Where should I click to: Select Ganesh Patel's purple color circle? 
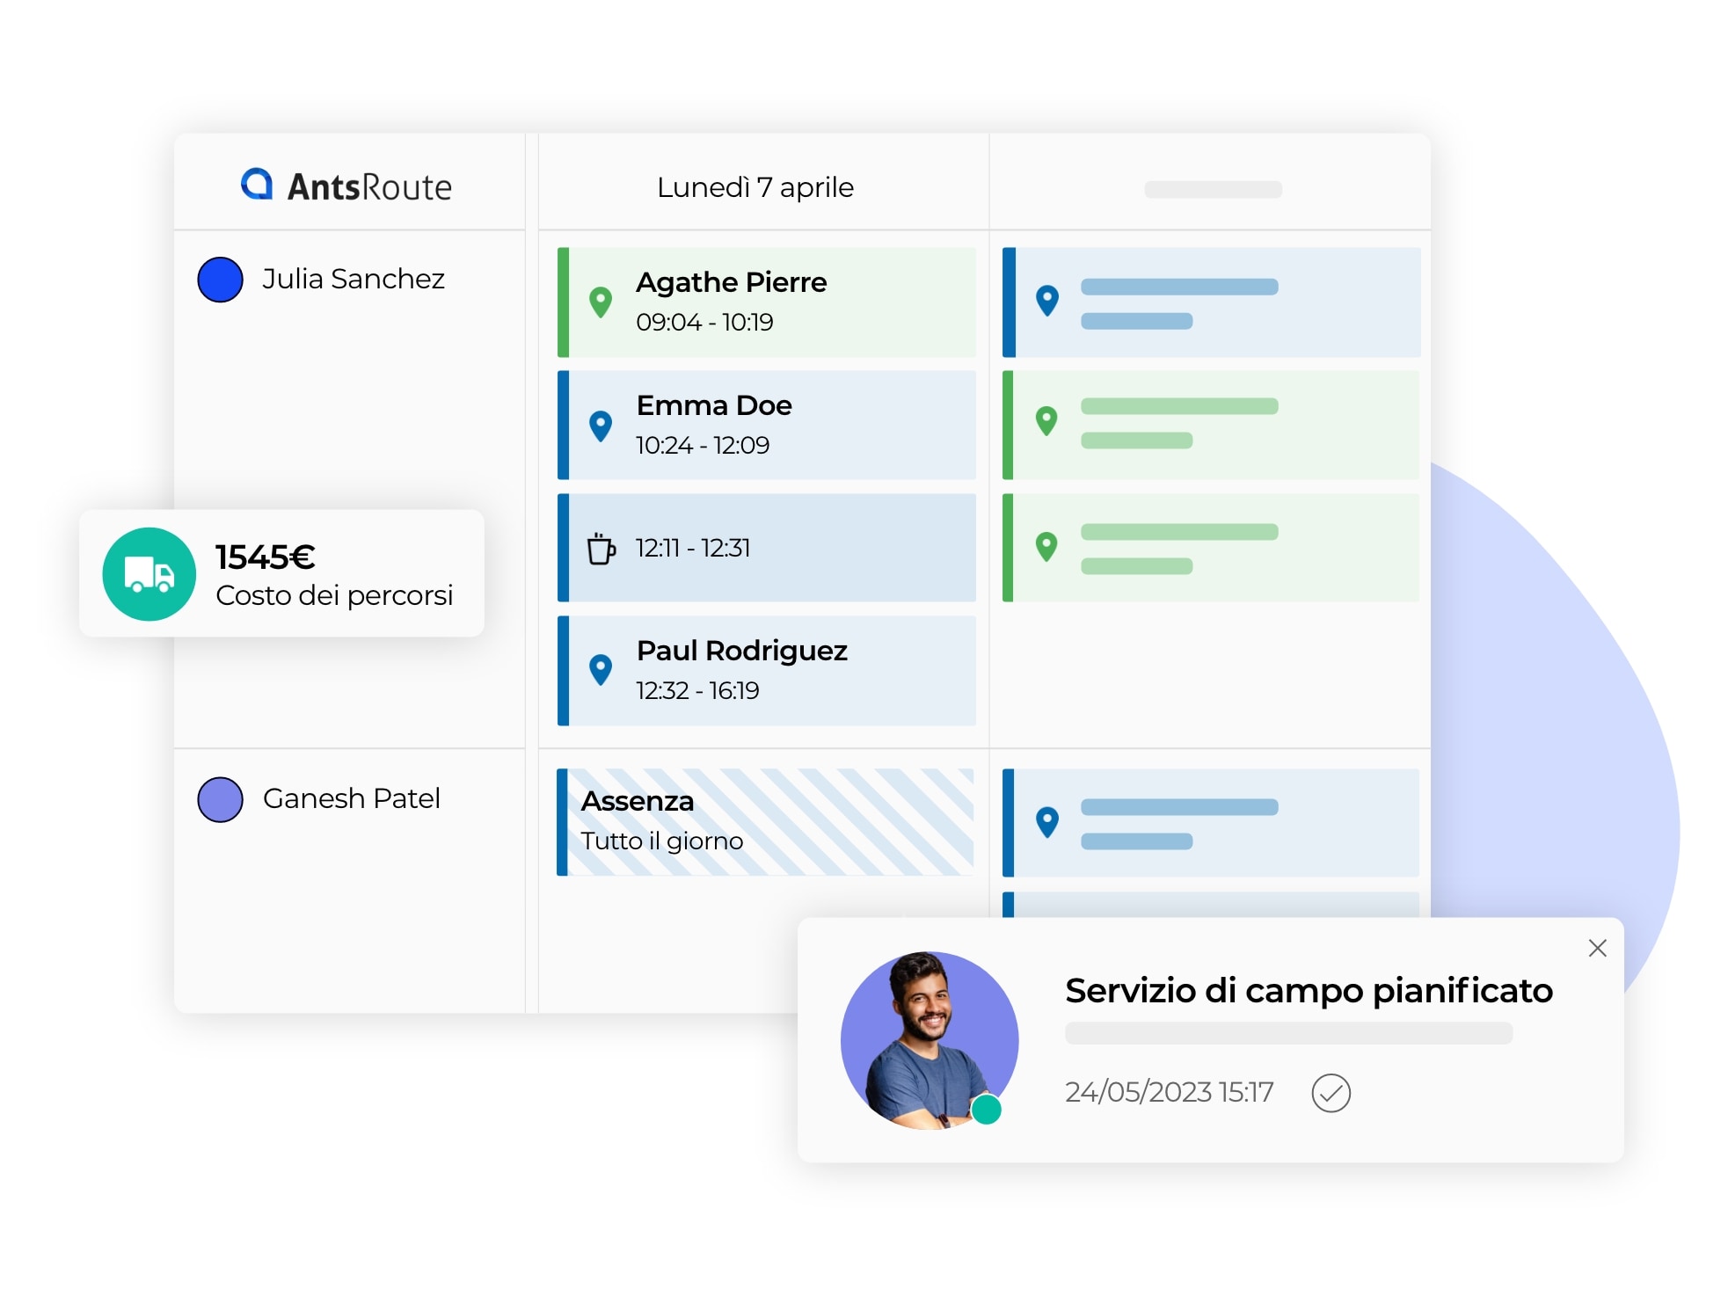(220, 799)
